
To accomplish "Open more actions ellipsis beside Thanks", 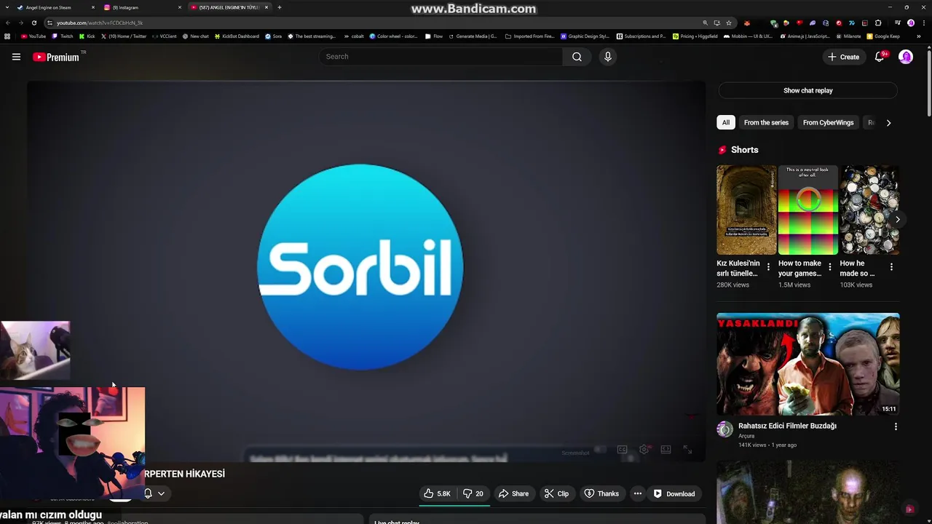I will tap(638, 493).
